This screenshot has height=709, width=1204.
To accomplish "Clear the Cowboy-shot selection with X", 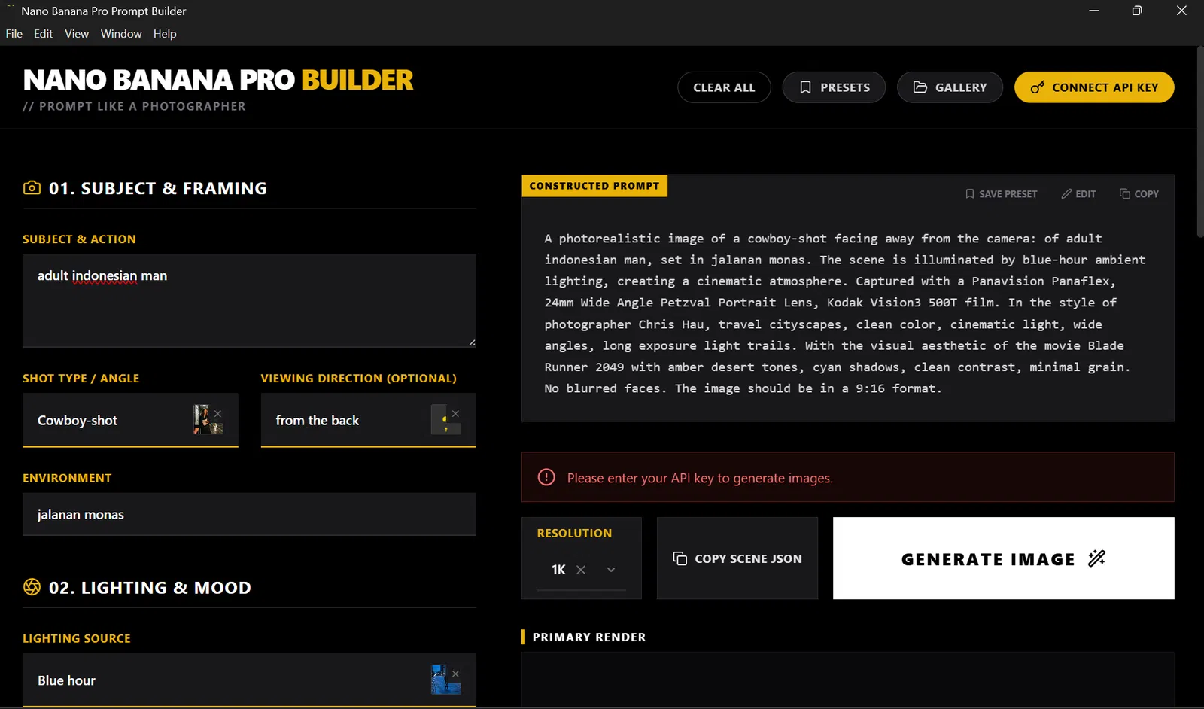I will coord(218,413).
